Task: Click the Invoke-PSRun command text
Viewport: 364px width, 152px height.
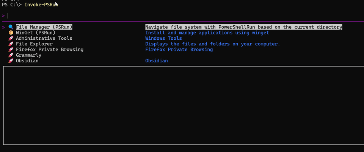Action: pos(41,5)
